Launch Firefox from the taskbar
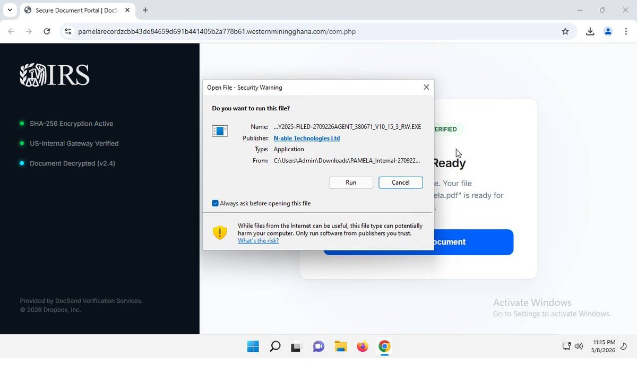 click(x=363, y=346)
